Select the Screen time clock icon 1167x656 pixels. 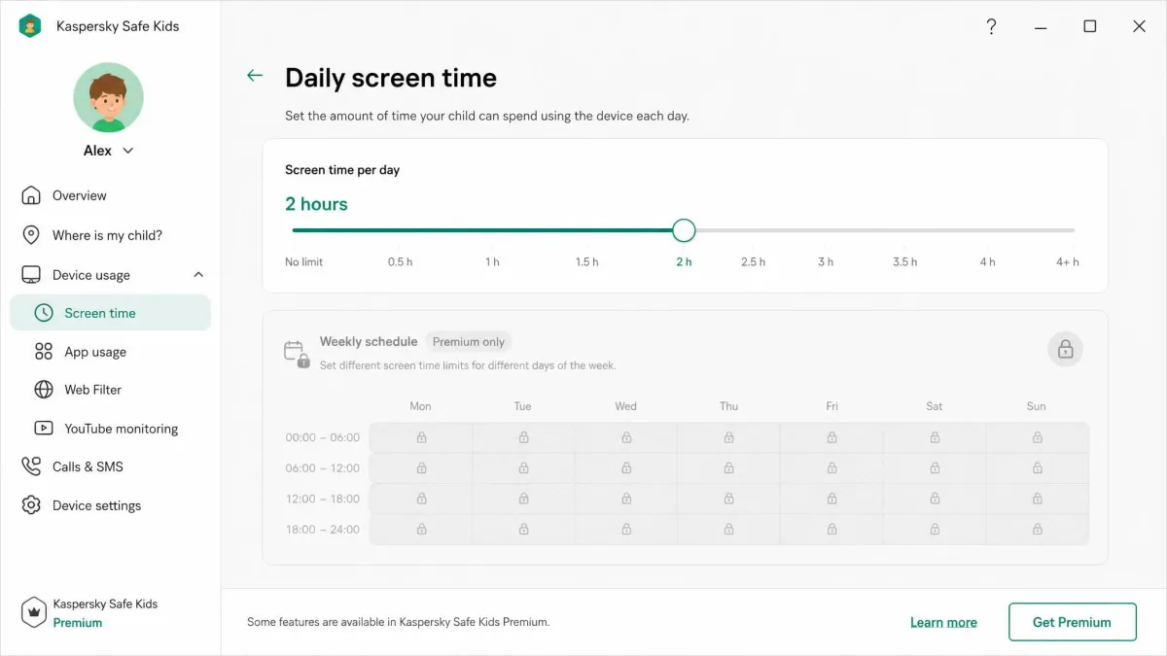(x=44, y=313)
